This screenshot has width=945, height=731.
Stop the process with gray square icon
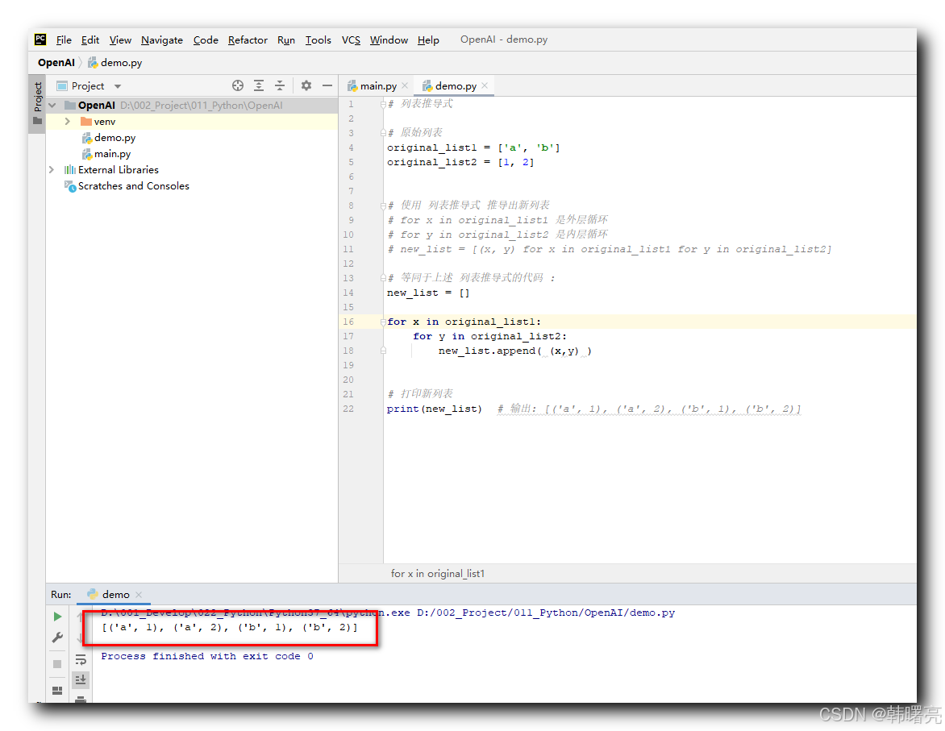pyautogui.click(x=56, y=663)
